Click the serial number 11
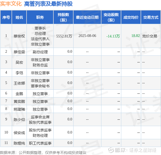The width and height of the screenshot is (161, 155). pos(6,143)
